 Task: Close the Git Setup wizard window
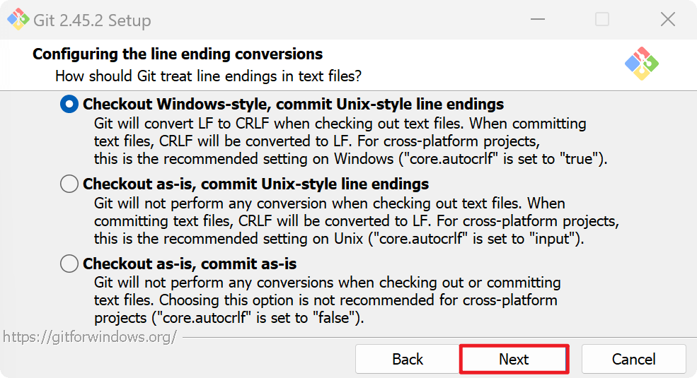click(x=667, y=20)
